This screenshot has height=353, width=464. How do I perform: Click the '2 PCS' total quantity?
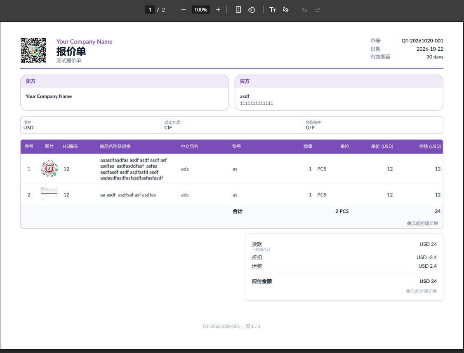click(342, 211)
